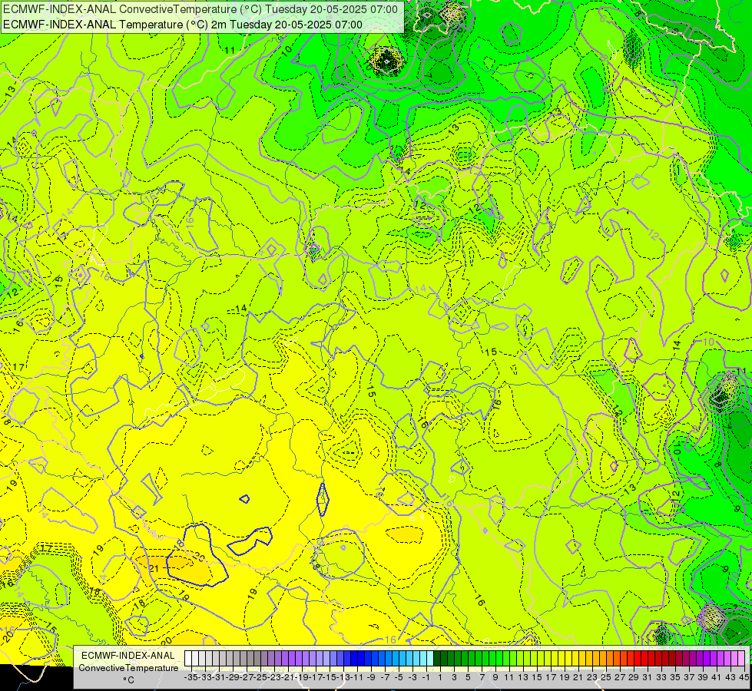The width and height of the screenshot is (752, 691).
Task: Click the 21 contour label on the map
Action: pyautogui.click(x=154, y=569)
